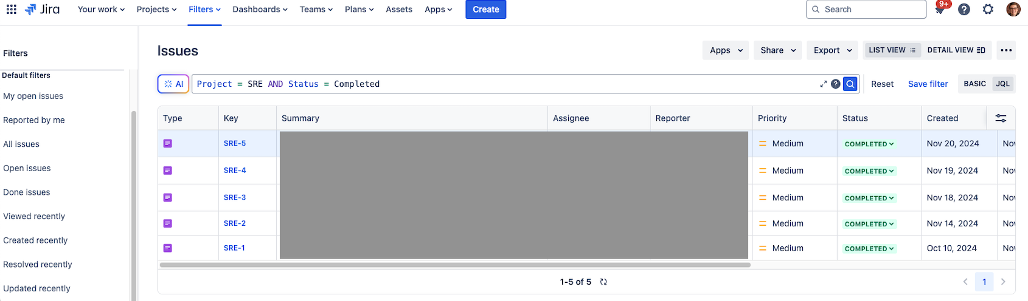Open the notifications bell icon
This screenshot has height=301, width=1028.
(940, 10)
